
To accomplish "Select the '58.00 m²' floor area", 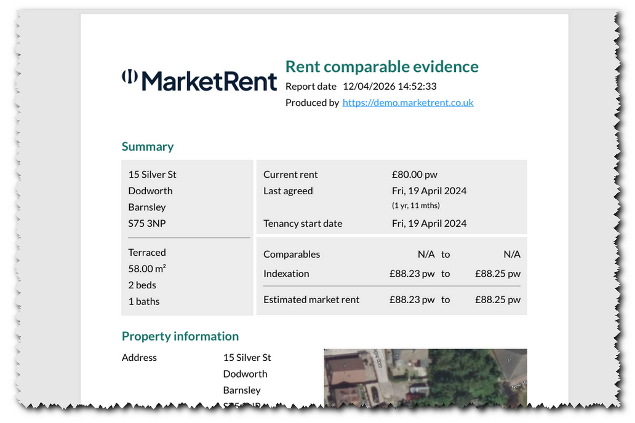I will pos(147,269).
